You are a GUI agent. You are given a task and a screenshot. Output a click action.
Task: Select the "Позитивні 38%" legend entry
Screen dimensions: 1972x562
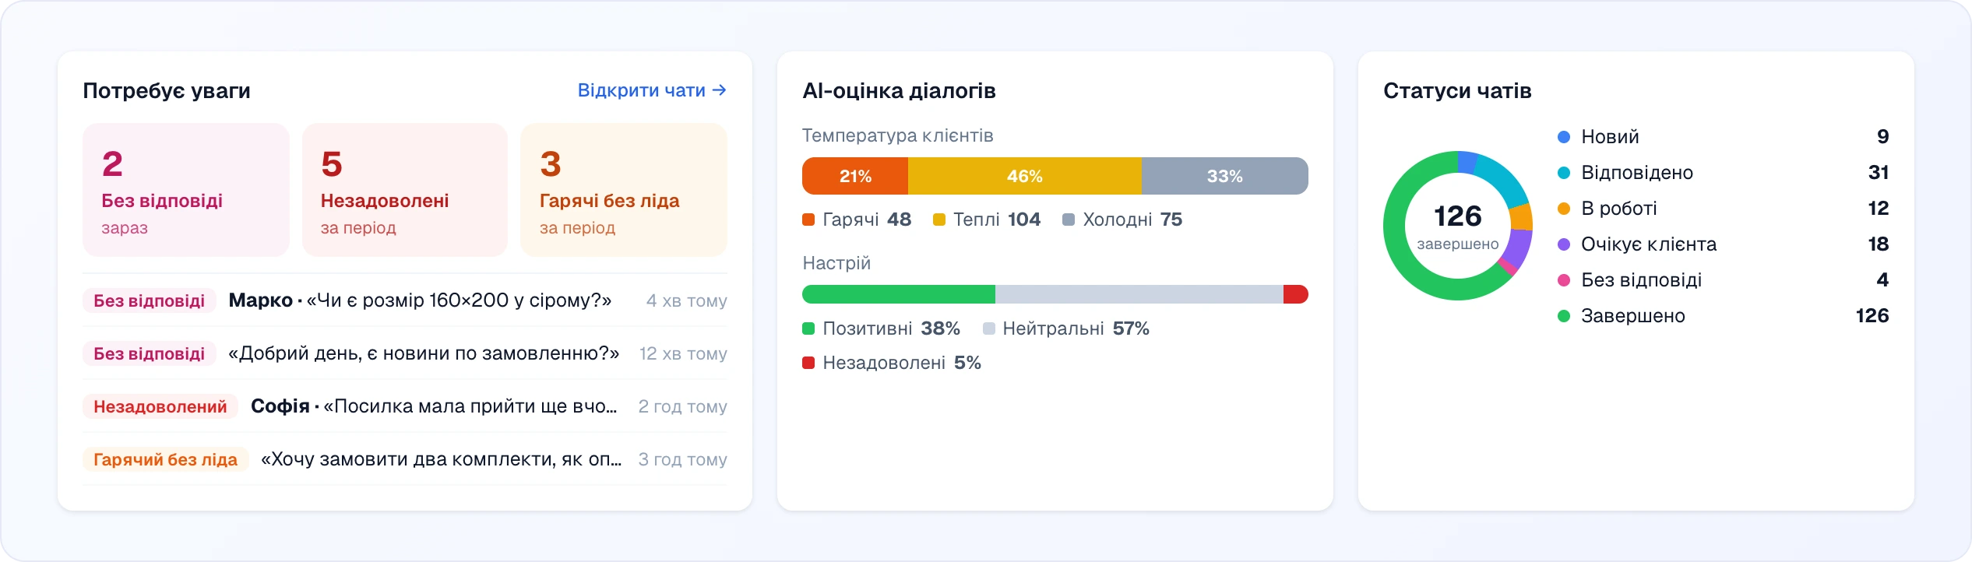pyautogui.click(x=881, y=328)
